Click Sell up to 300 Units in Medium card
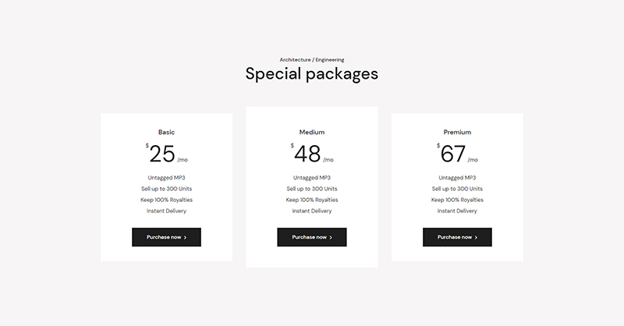This screenshot has height=326, width=624. click(x=312, y=189)
